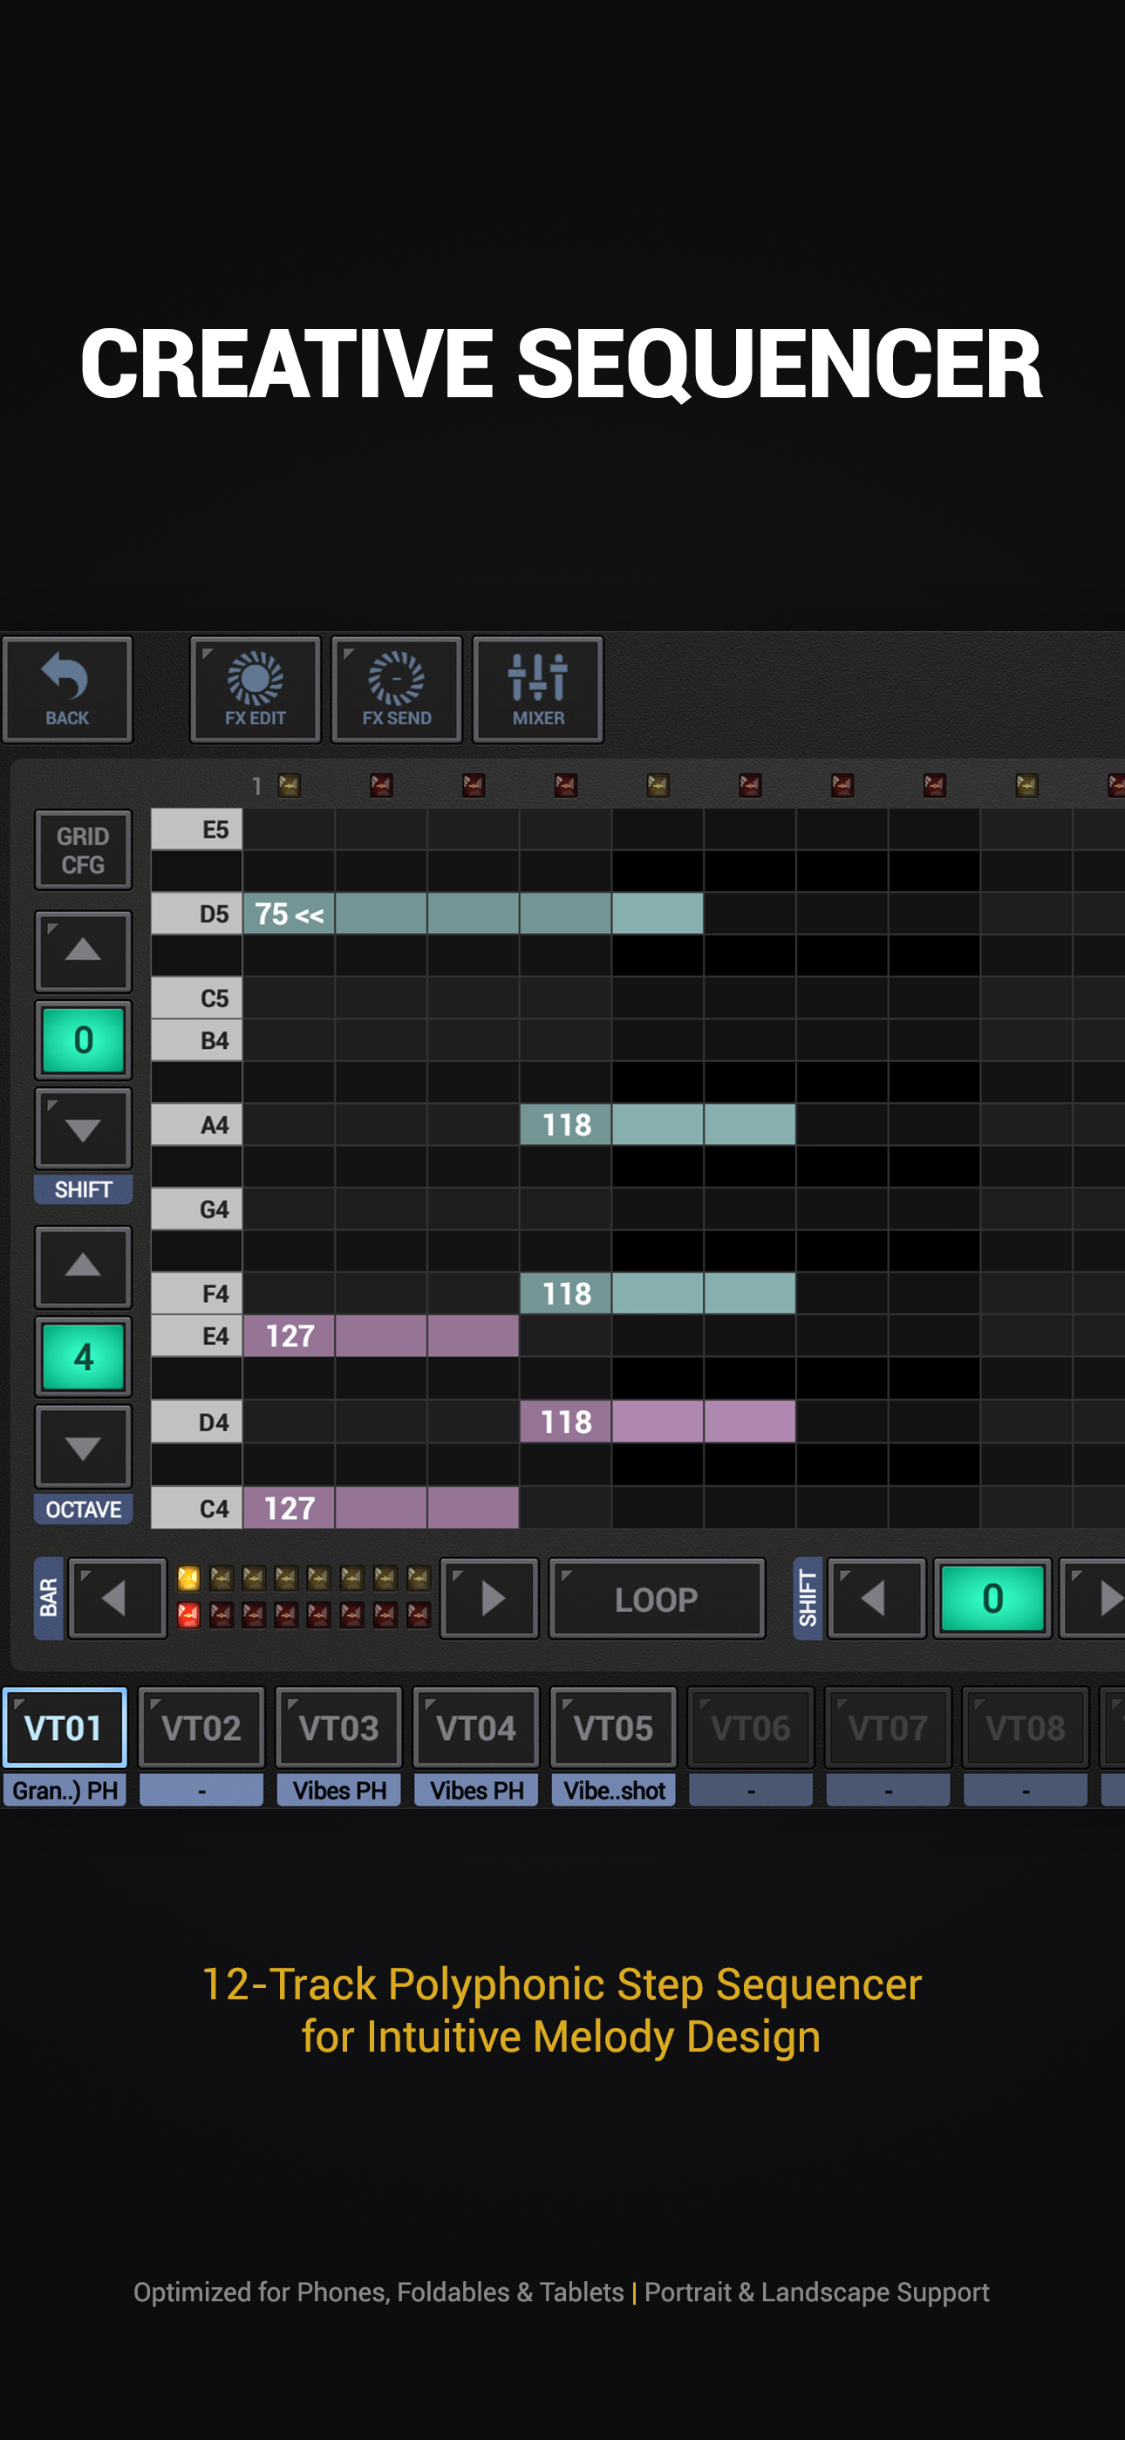Select the D5 note with velocity 75

pos(473,914)
